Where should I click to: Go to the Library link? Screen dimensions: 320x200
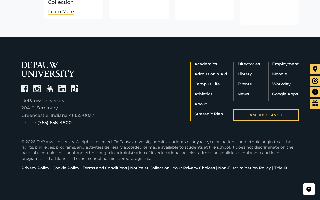[x=245, y=74]
